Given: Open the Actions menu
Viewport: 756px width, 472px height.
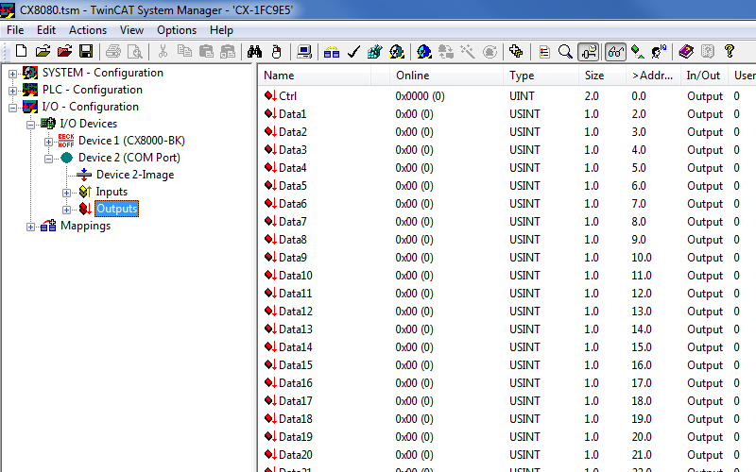Looking at the screenshot, I should 88,30.
